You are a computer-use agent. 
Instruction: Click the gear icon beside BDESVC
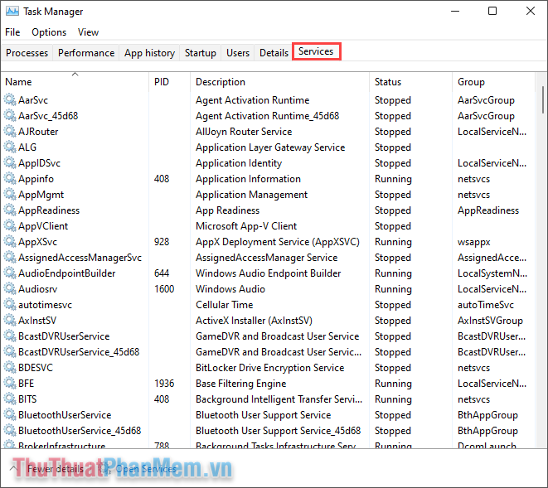click(x=10, y=367)
